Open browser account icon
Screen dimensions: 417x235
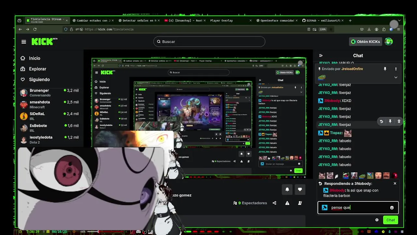[x=377, y=29]
